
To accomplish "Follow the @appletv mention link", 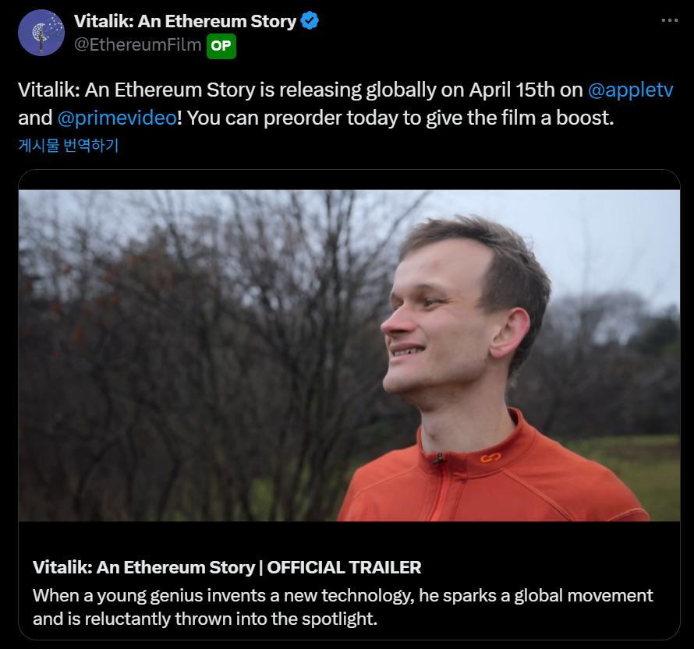I will 630,90.
